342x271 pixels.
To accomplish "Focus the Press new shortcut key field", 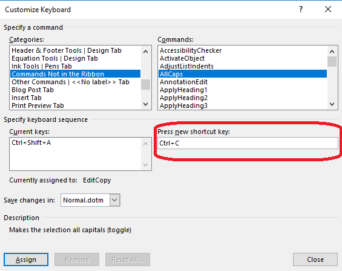I will coord(248,143).
